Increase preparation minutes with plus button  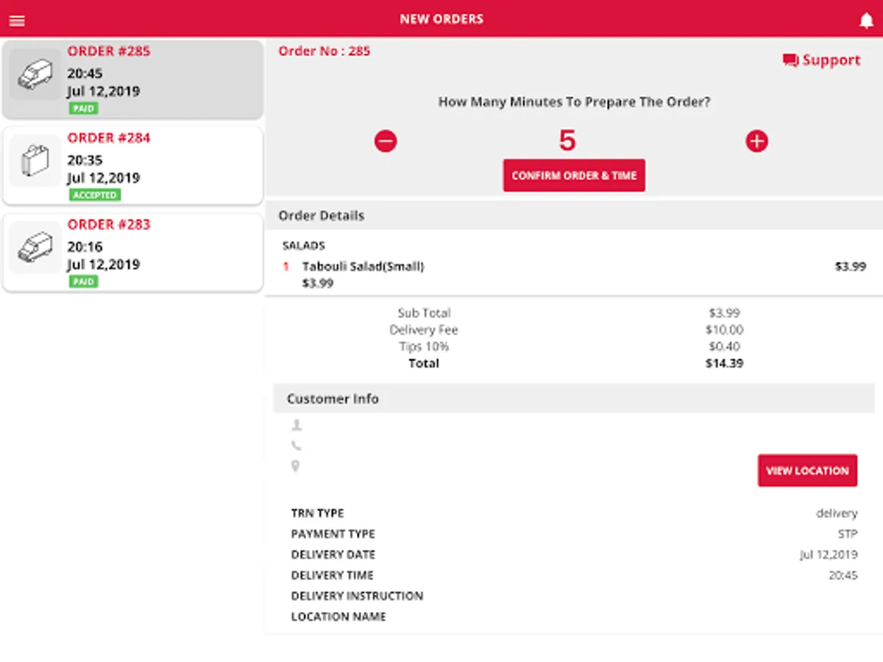pos(756,140)
